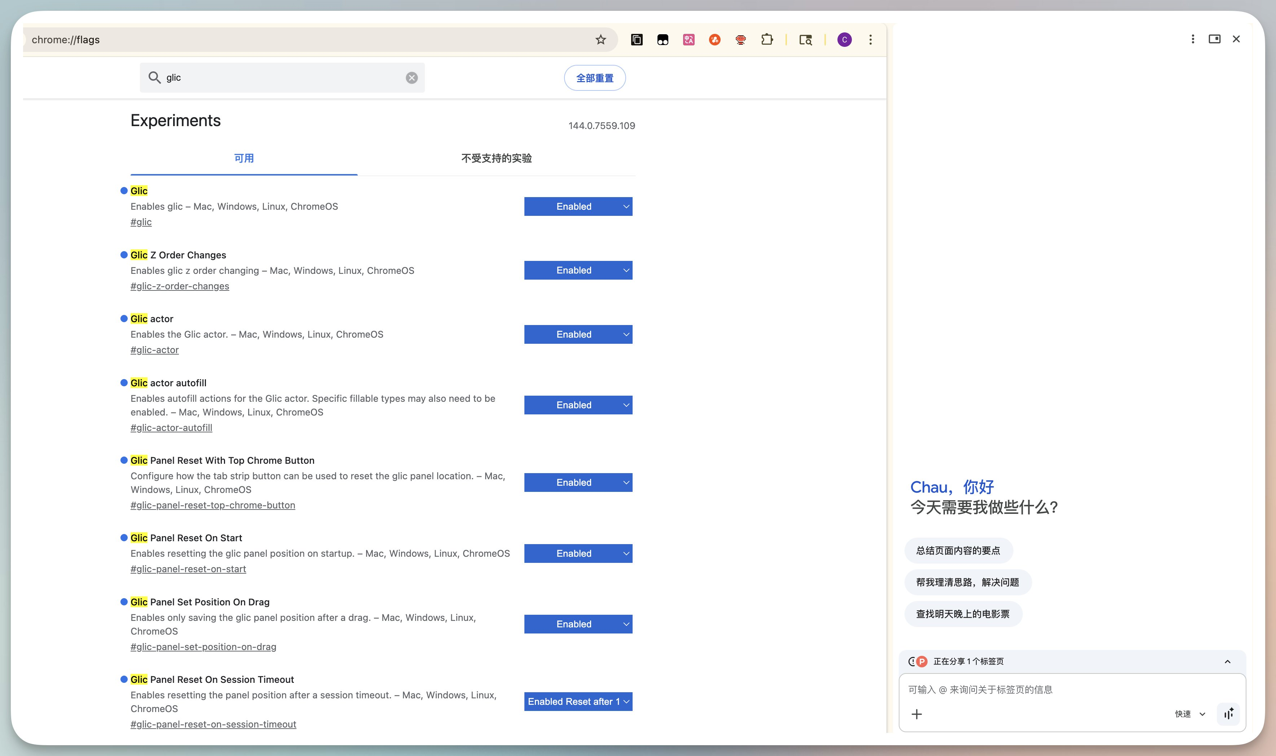This screenshot has width=1276, height=756.
Task: Switch to the 不受支持的实验 tab
Action: 496,159
